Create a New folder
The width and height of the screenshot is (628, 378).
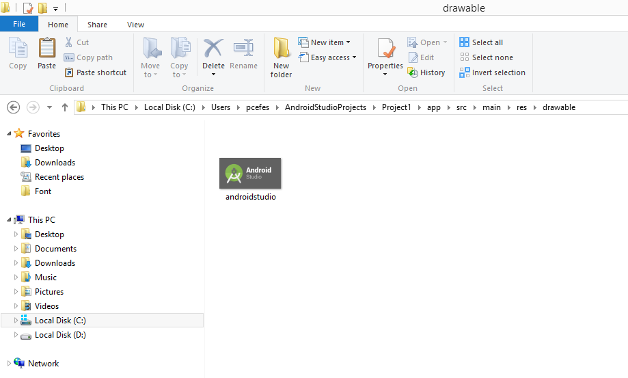click(281, 57)
